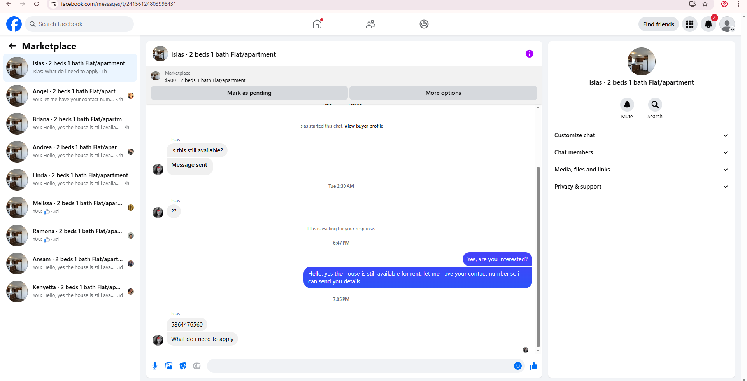Mute this conversation with the bell icon
The width and height of the screenshot is (747, 381).
point(627,105)
